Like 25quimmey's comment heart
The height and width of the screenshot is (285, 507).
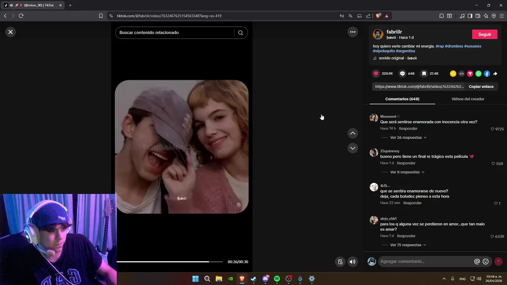coord(494,163)
